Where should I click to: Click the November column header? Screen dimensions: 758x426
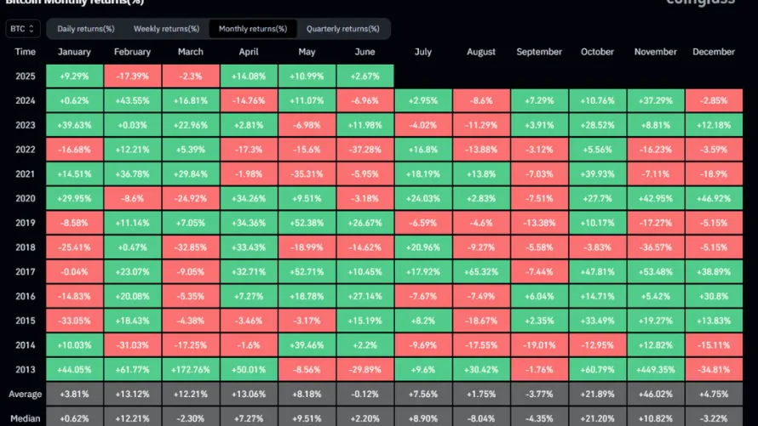click(656, 52)
